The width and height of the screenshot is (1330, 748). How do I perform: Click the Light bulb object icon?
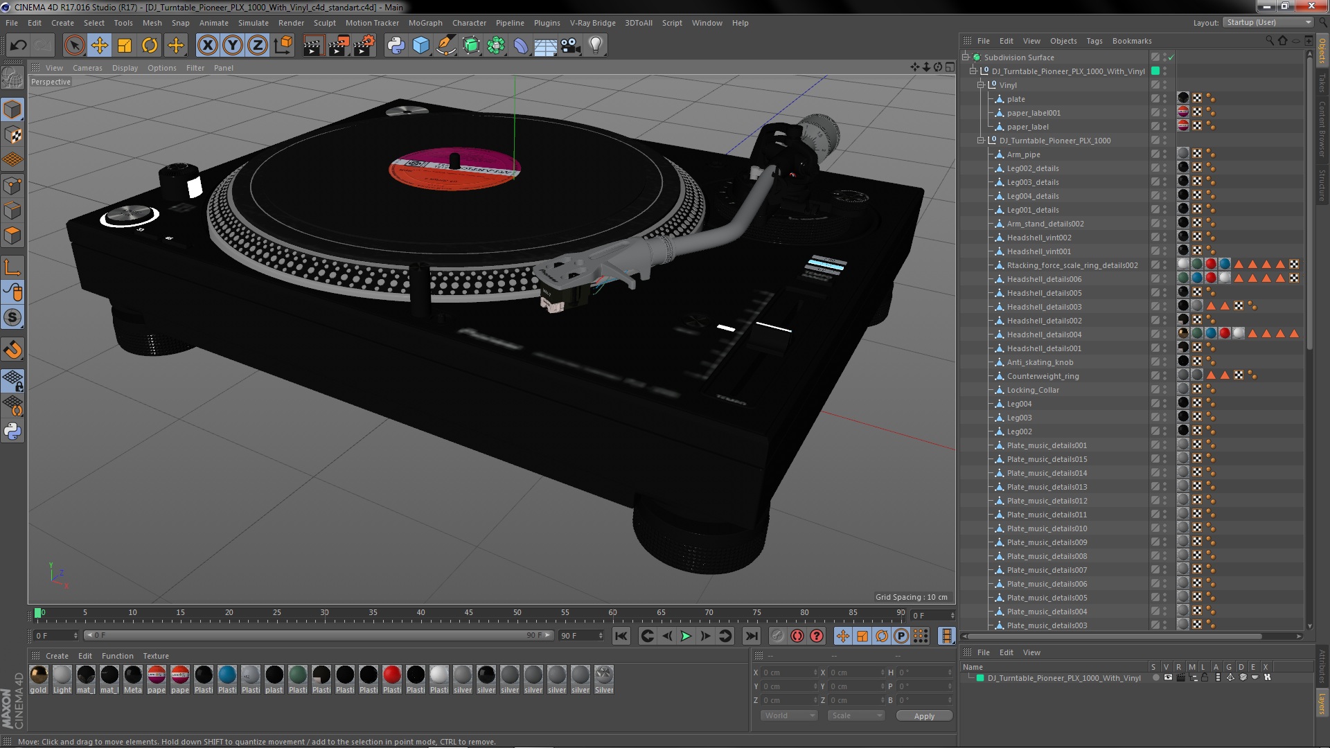[595, 46]
